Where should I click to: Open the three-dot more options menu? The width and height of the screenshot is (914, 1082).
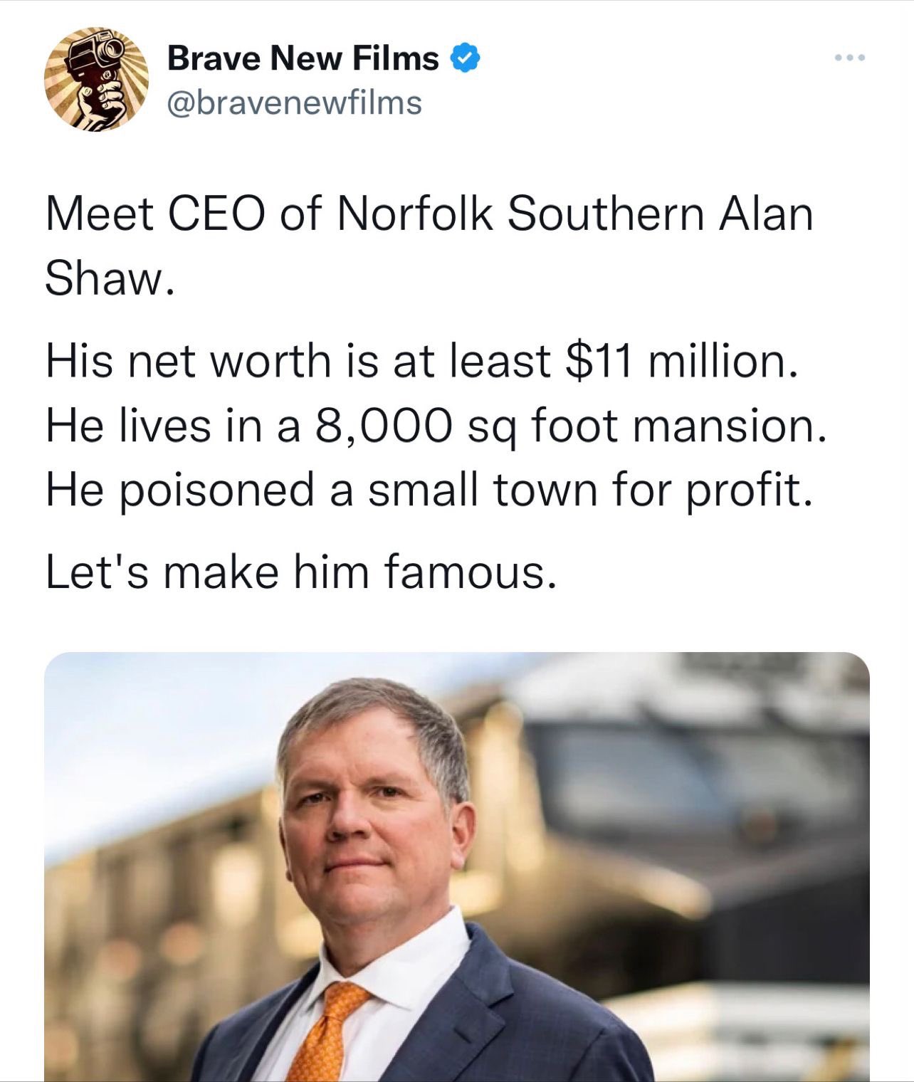point(851,58)
